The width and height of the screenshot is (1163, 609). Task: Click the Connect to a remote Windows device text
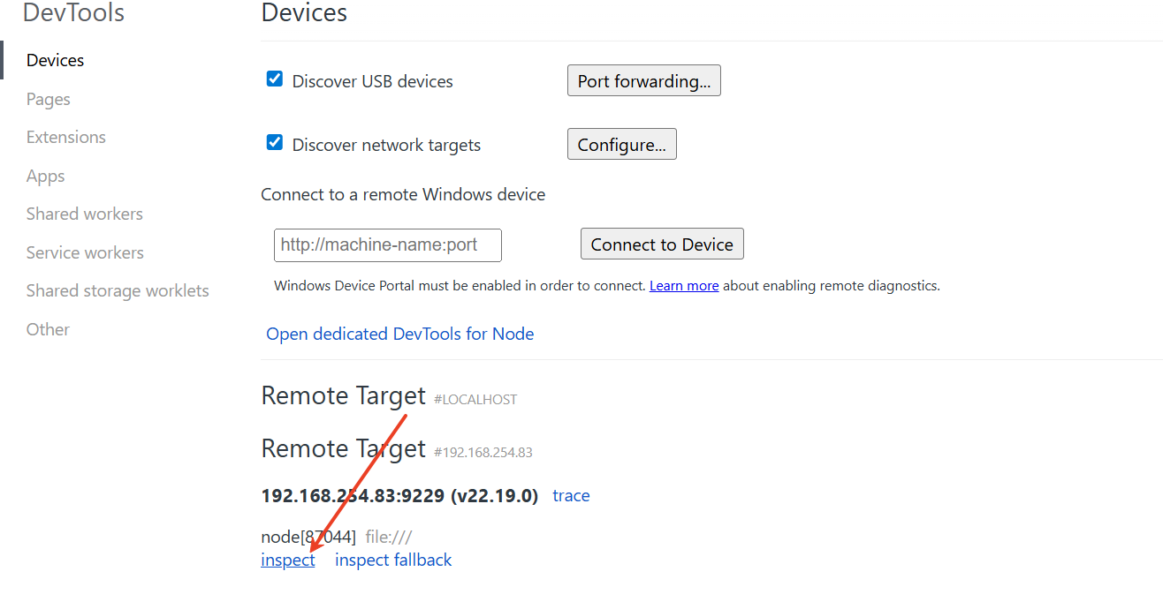coord(403,195)
